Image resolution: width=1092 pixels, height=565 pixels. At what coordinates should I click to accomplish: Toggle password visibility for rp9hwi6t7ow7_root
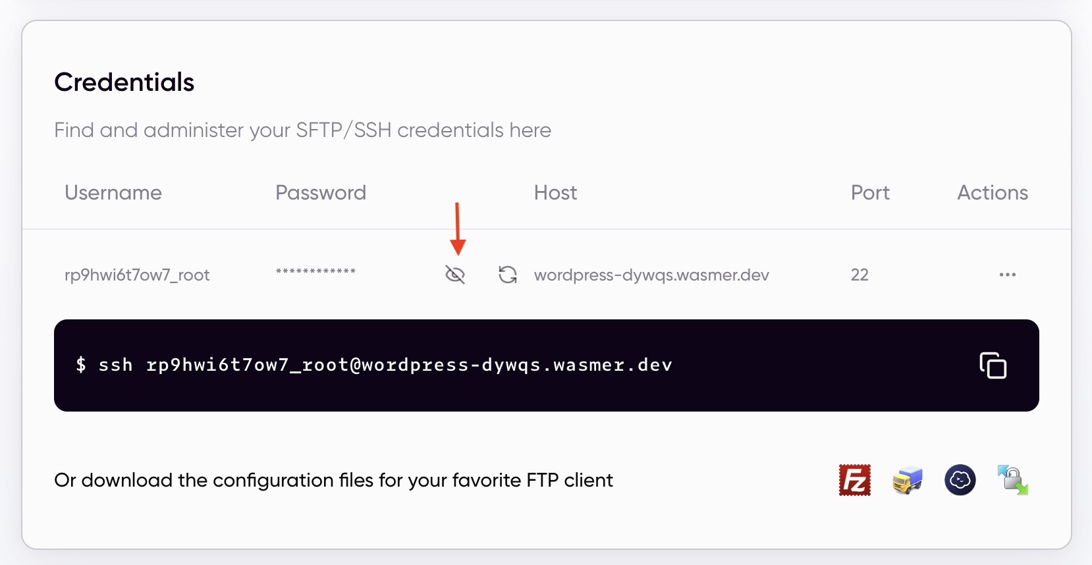coord(455,275)
